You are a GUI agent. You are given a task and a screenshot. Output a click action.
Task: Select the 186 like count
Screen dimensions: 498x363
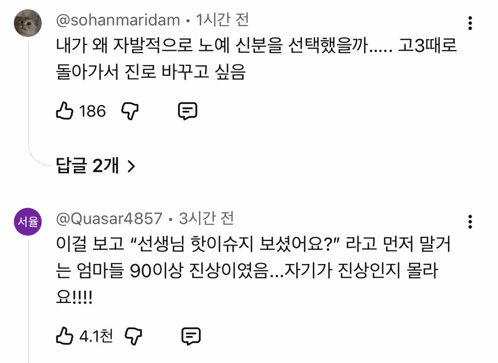coord(92,111)
